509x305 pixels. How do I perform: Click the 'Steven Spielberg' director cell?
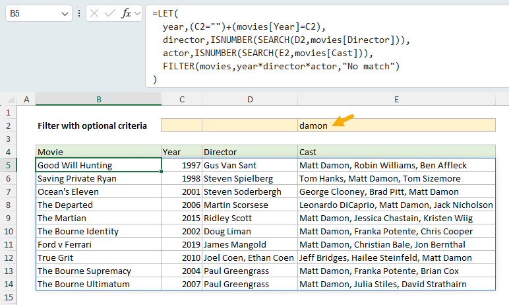tap(250, 178)
